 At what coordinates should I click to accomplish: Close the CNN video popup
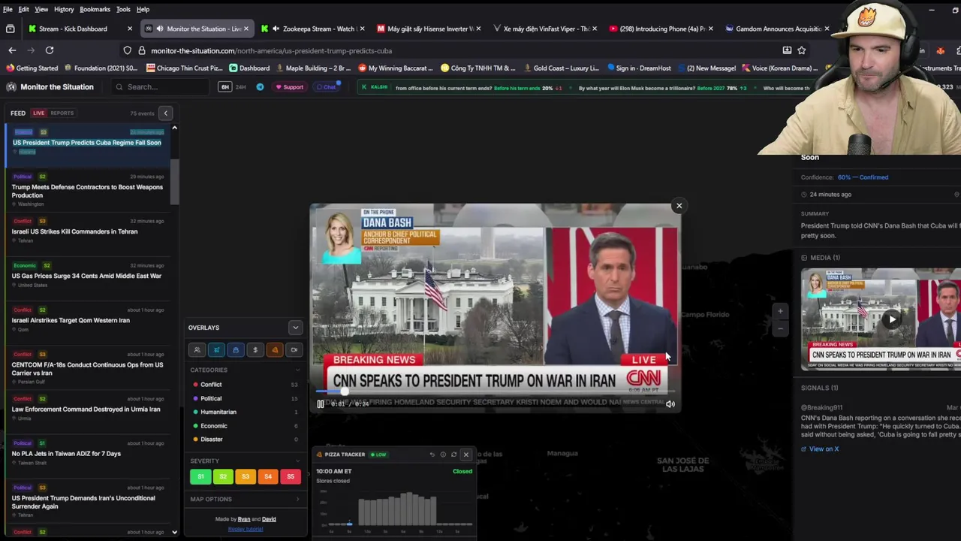pyautogui.click(x=679, y=206)
